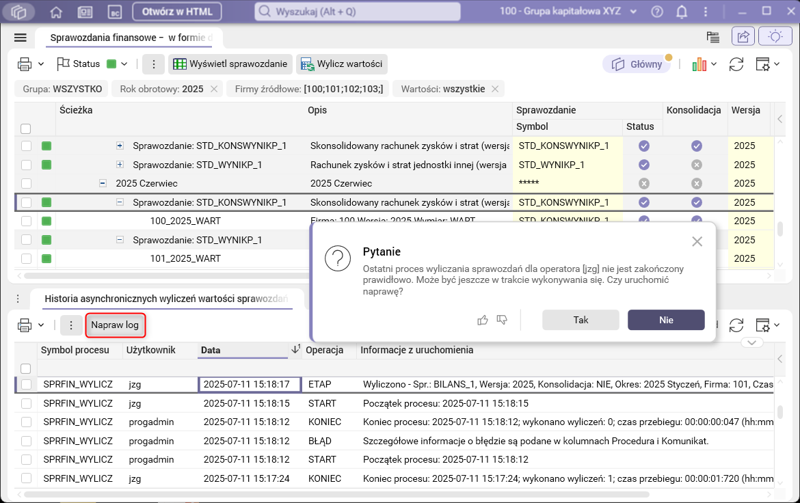Screen dimensions: 800x503
Task: Open the Główny view tab
Action: tap(637, 64)
